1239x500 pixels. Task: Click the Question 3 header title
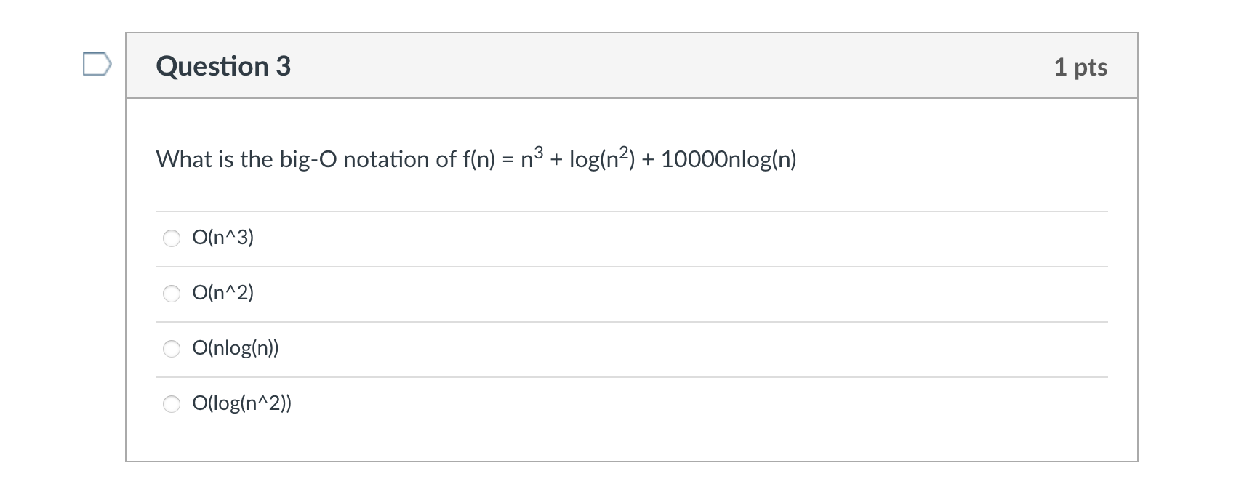[222, 65]
